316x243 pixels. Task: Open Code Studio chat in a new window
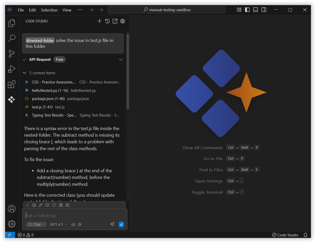click(115, 21)
